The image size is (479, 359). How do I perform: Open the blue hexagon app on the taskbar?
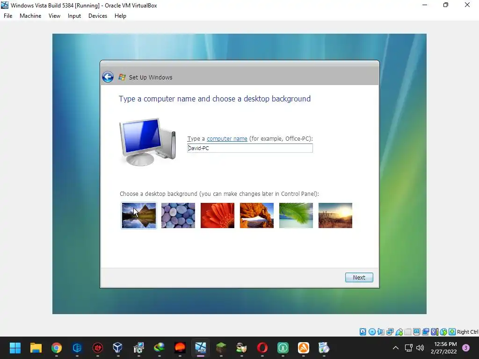[77, 348]
